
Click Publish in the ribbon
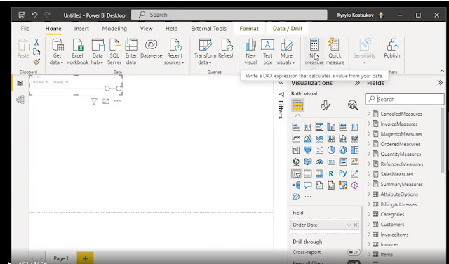(x=391, y=48)
